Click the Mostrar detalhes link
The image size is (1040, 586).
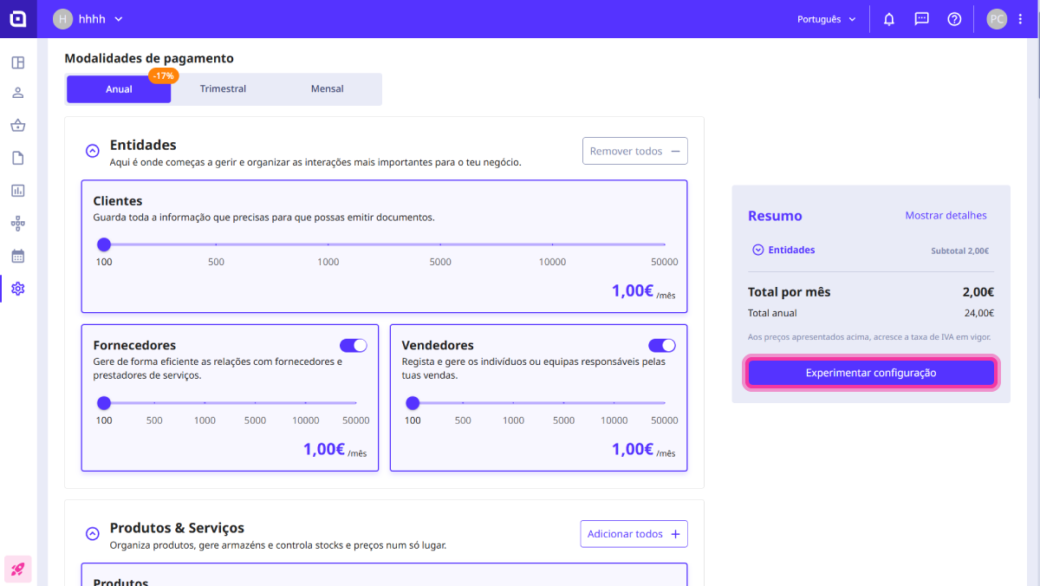pos(946,216)
